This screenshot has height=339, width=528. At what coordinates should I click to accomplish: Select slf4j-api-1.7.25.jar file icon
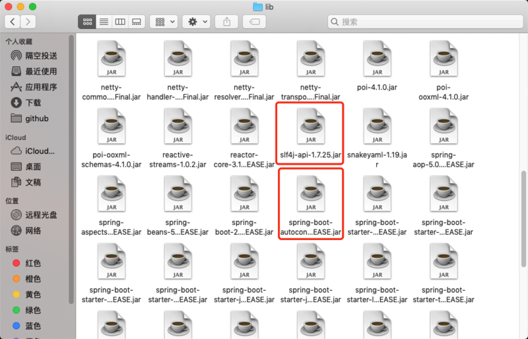(311, 127)
